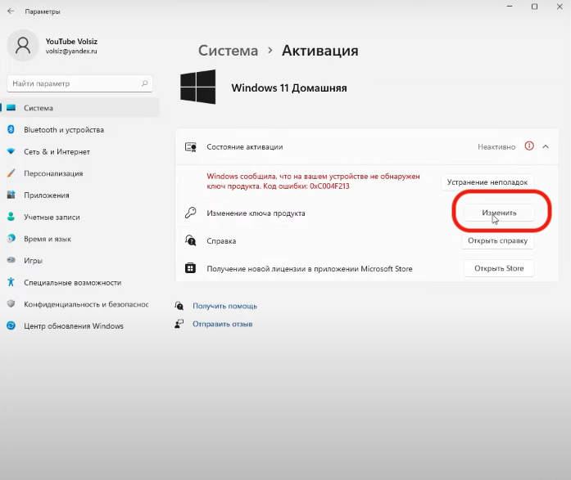Open the Получить помощь link
Screen dimensions: 571x480
tap(224, 306)
